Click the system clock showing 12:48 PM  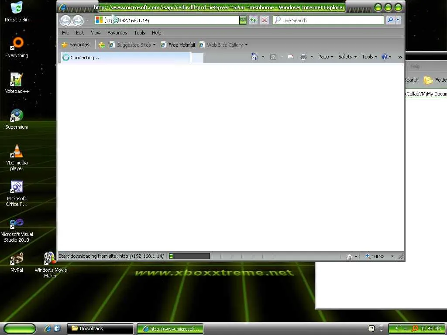(431, 328)
